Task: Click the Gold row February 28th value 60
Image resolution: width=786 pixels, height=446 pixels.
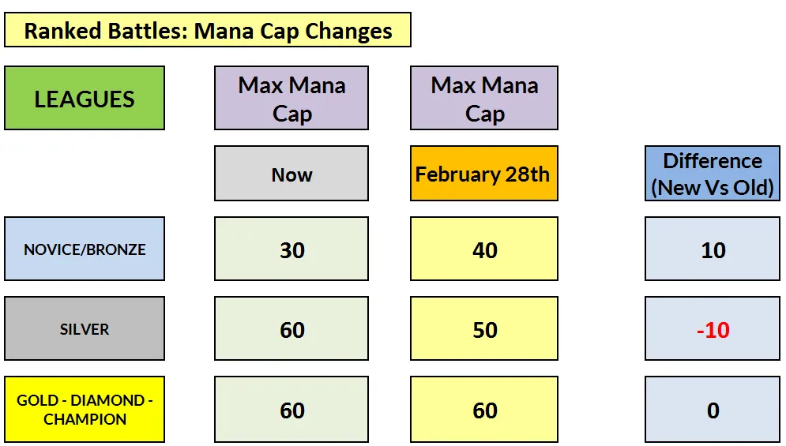Action: (484, 410)
